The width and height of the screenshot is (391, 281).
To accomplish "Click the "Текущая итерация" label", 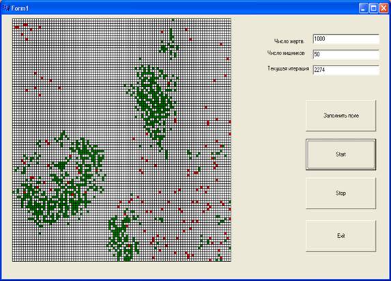I will (x=288, y=68).
